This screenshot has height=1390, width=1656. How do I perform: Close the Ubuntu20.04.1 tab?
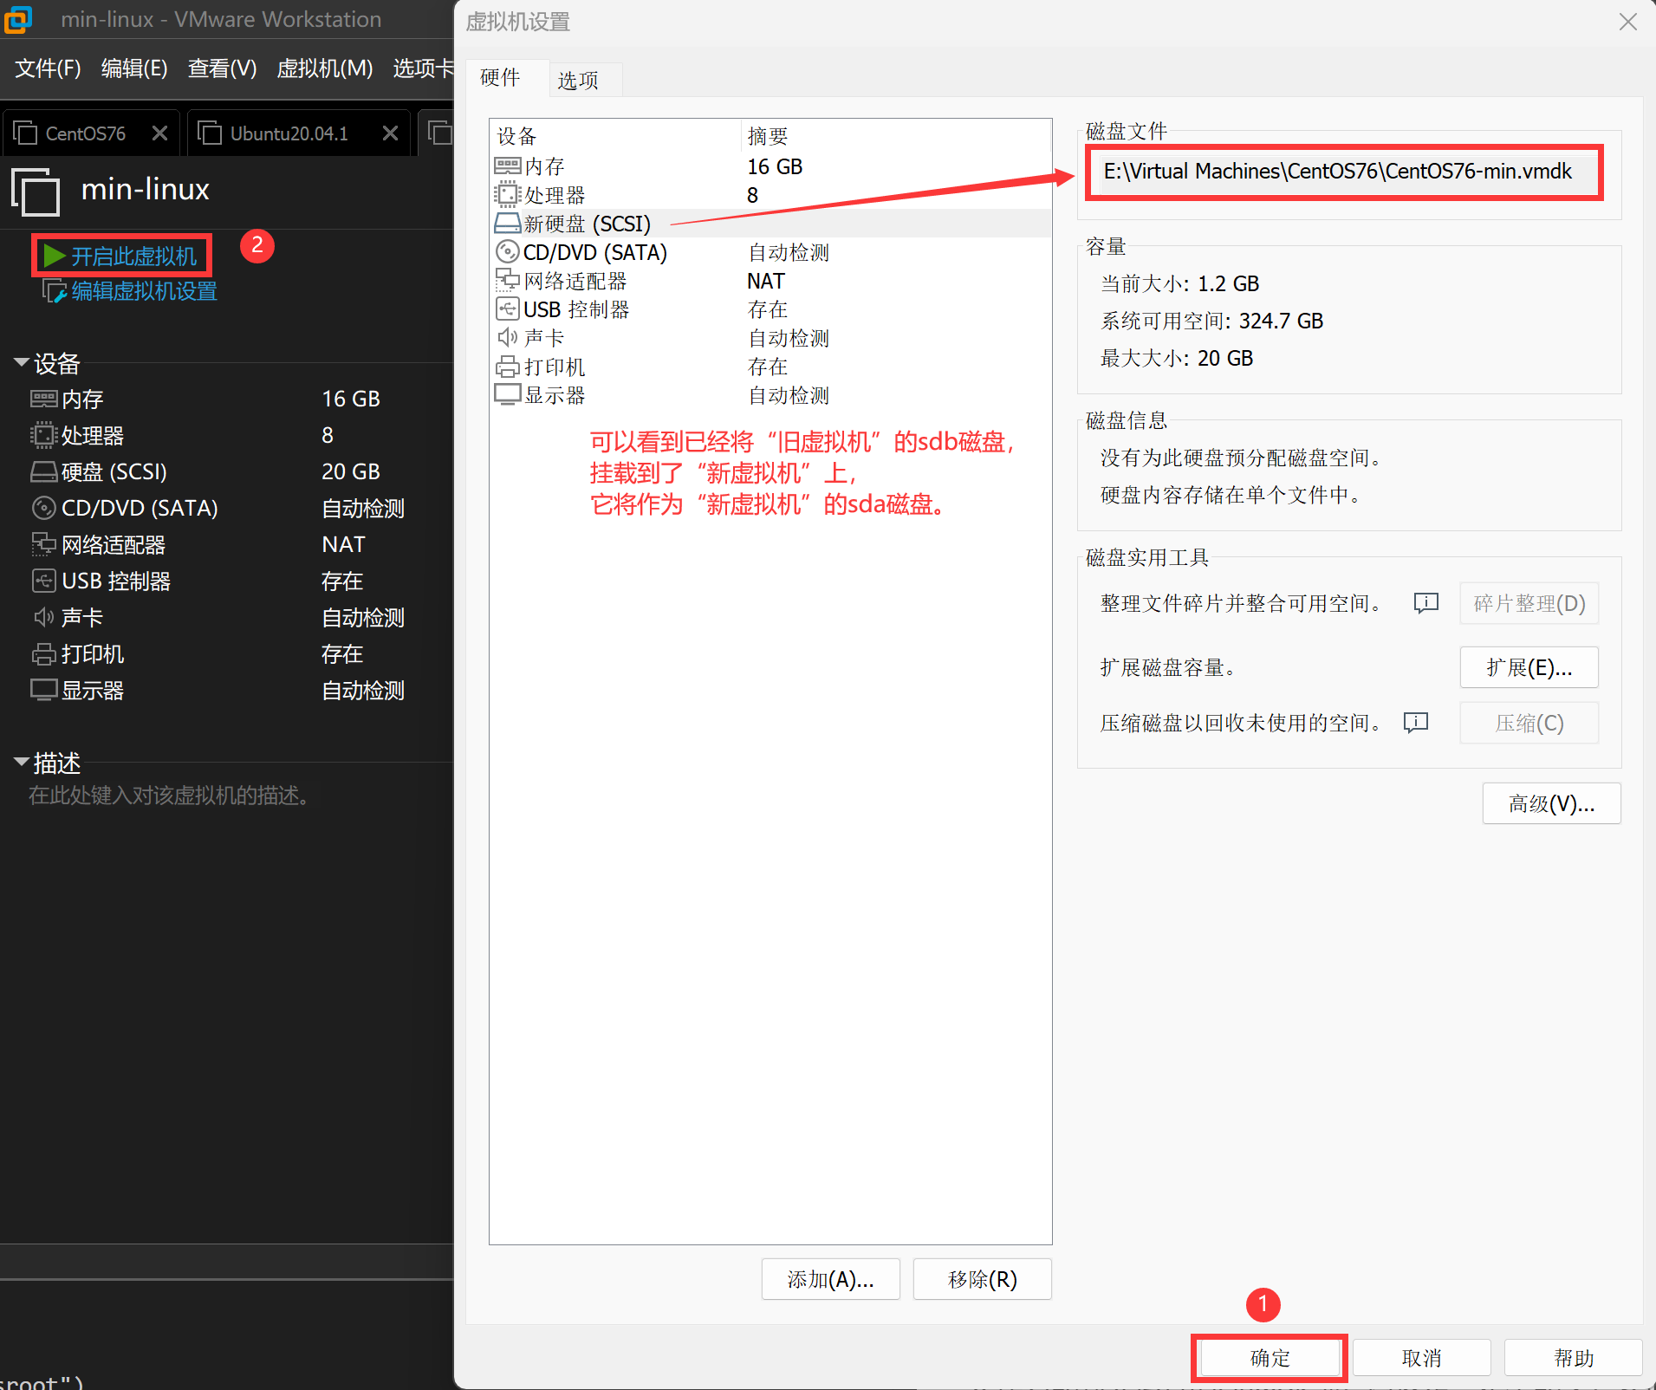390,133
